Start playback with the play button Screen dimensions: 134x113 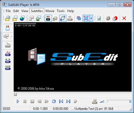18,101
